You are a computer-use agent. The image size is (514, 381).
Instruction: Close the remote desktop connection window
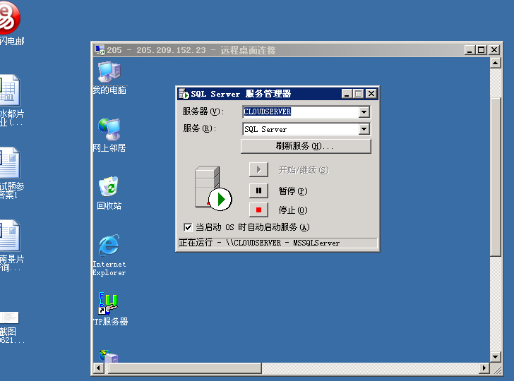494,50
